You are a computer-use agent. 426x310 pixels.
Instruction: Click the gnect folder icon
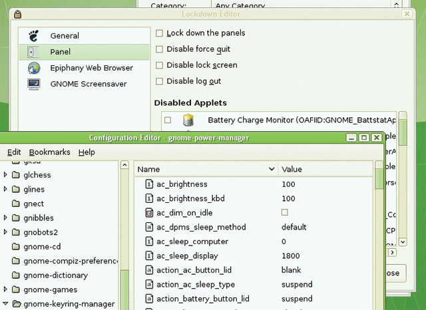16,204
